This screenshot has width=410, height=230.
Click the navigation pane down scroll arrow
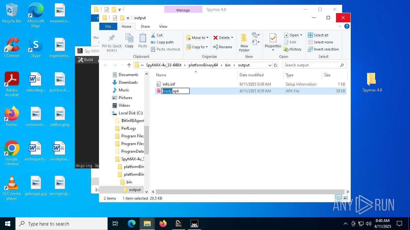pos(147,192)
